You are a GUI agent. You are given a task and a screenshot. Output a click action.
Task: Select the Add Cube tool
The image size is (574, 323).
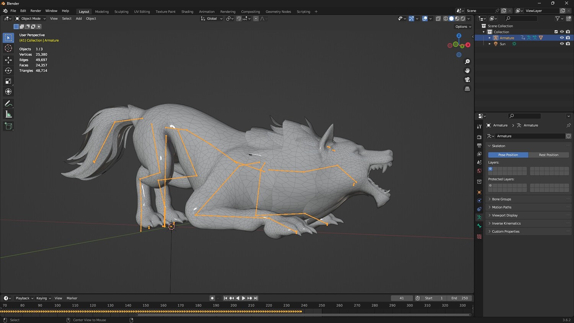[8, 126]
